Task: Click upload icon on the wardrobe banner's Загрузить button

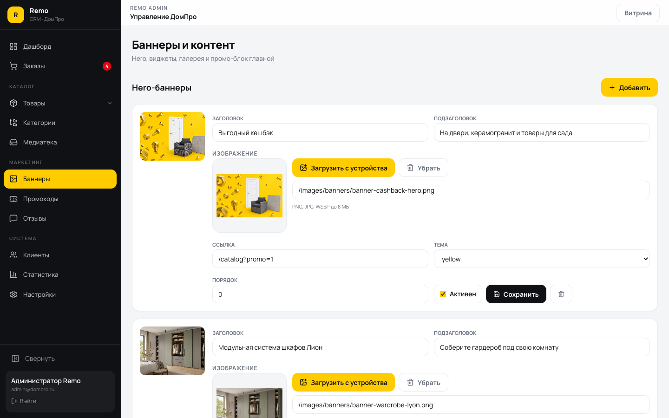Action: [x=303, y=382]
